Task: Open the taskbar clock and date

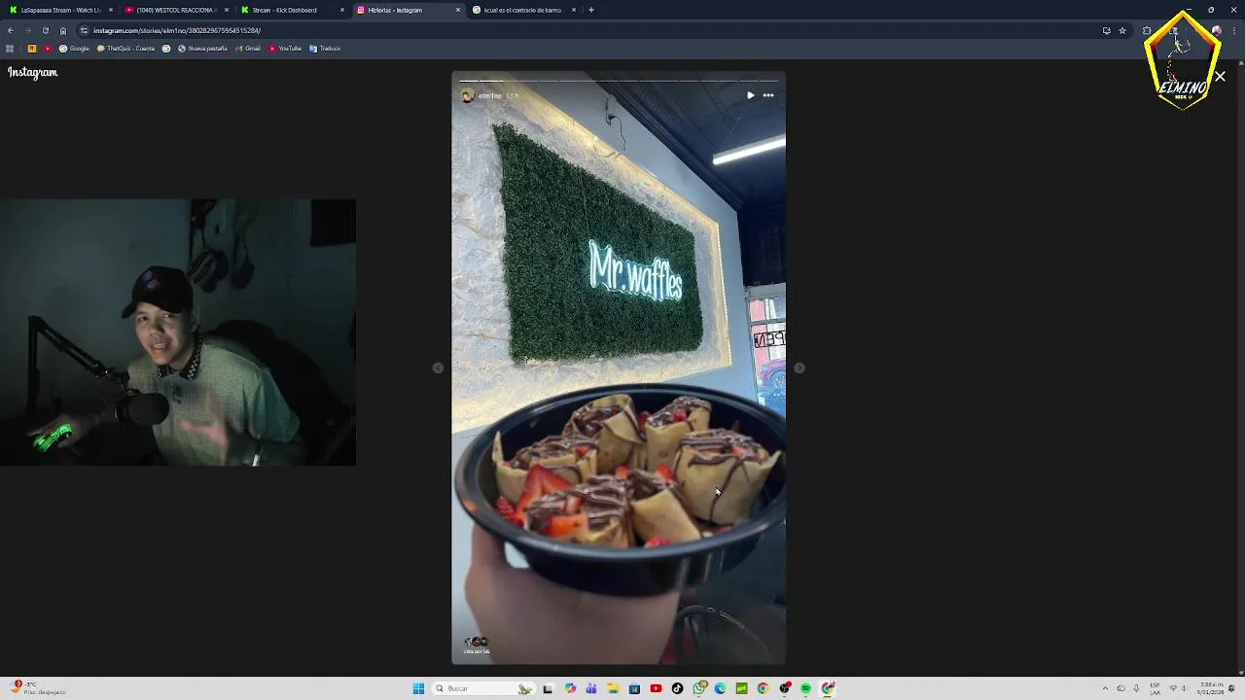Action: [x=1212, y=688]
